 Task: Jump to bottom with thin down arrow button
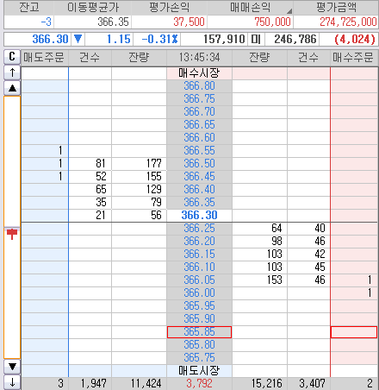12,382
